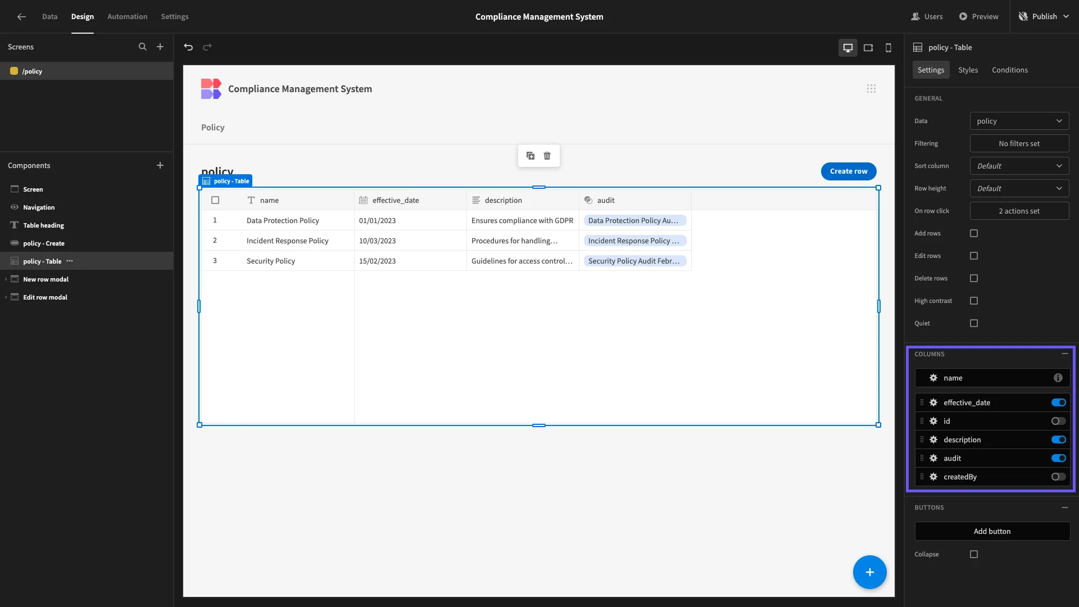Click the Preview button
Image resolution: width=1079 pixels, height=607 pixels.
tap(979, 16)
